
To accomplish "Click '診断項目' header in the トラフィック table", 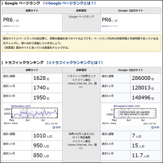I will [81, 70].
